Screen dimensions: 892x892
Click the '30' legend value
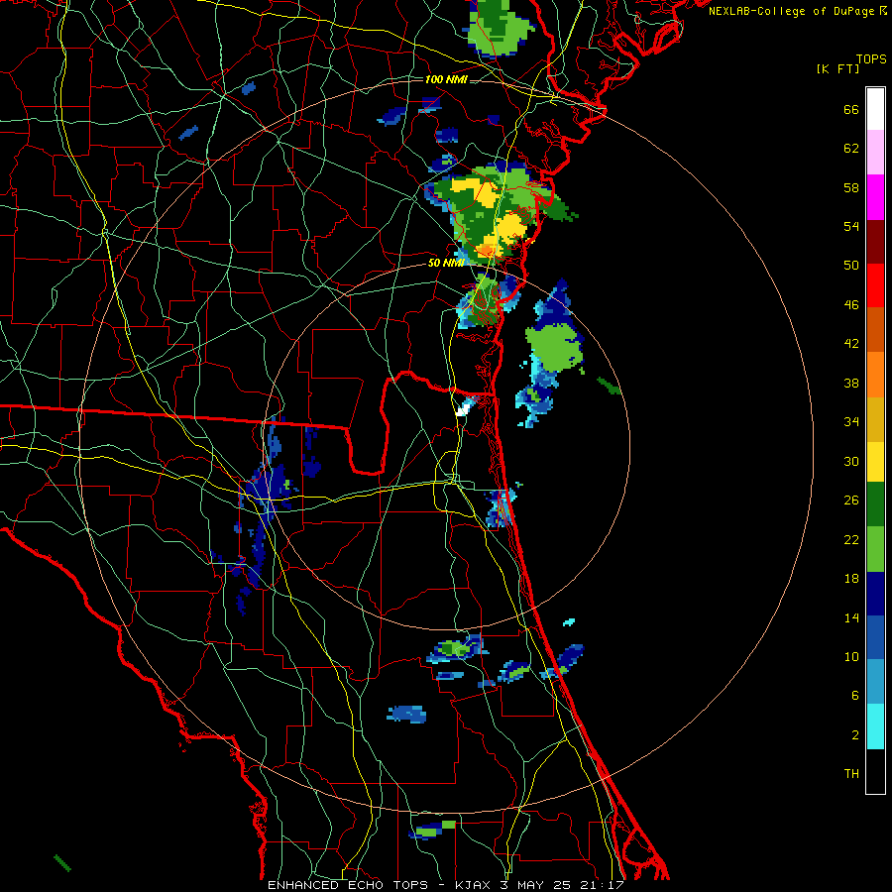(x=851, y=461)
